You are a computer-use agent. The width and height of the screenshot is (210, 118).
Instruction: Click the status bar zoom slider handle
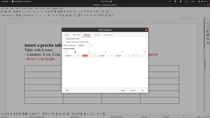[x=199, y=117]
